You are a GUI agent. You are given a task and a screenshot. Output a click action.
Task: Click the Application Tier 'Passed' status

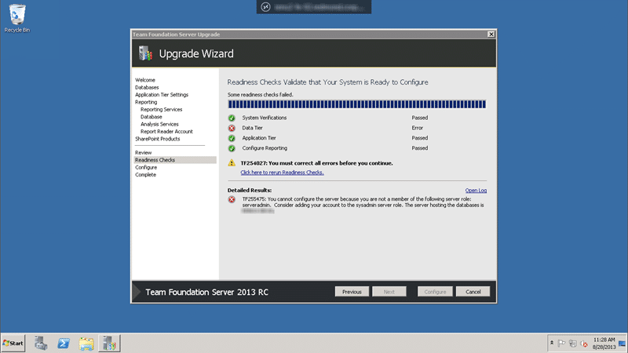point(420,138)
